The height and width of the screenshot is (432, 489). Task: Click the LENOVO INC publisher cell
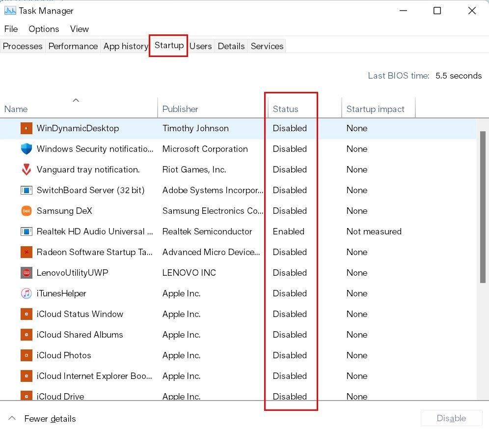point(189,272)
